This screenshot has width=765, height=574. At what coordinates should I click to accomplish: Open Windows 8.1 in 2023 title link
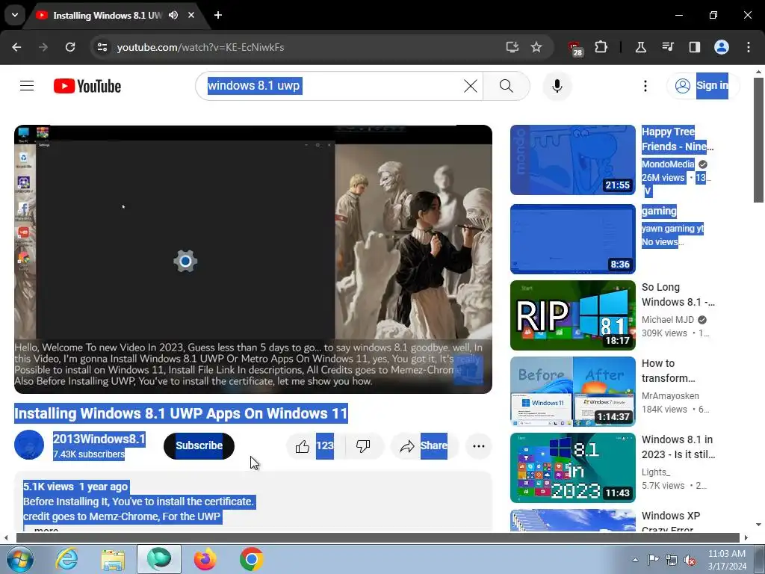coord(678,447)
